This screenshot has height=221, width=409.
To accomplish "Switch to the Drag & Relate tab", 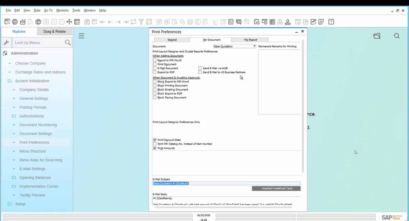I will click(54, 31).
